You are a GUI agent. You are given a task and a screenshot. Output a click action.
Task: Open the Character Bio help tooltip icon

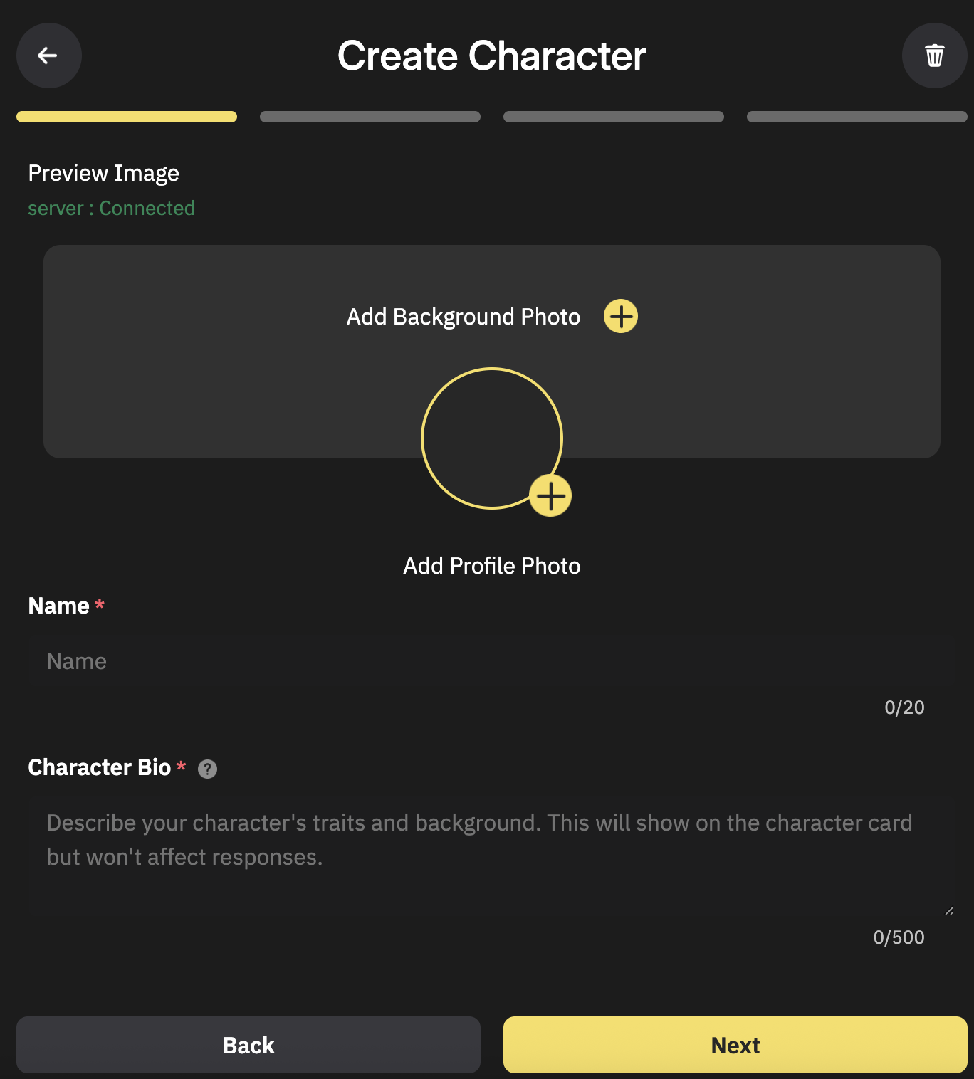point(207,769)
